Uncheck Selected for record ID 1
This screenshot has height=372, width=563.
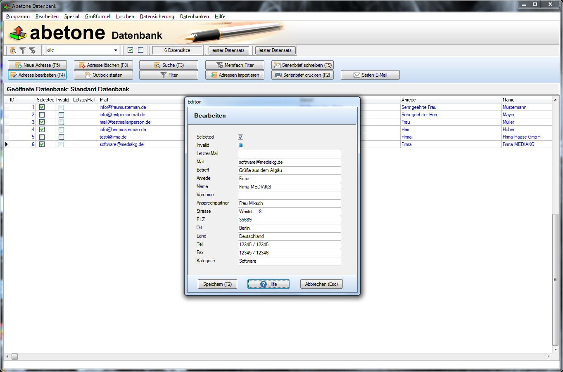tap(42, 107)
